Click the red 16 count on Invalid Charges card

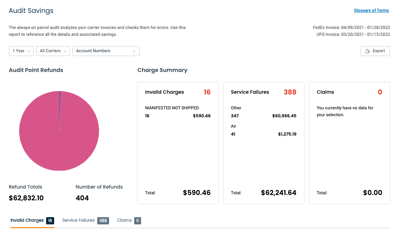pyautogui.click(x=208, y=92)
